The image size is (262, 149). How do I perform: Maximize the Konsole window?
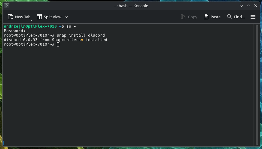coord(248,6)
